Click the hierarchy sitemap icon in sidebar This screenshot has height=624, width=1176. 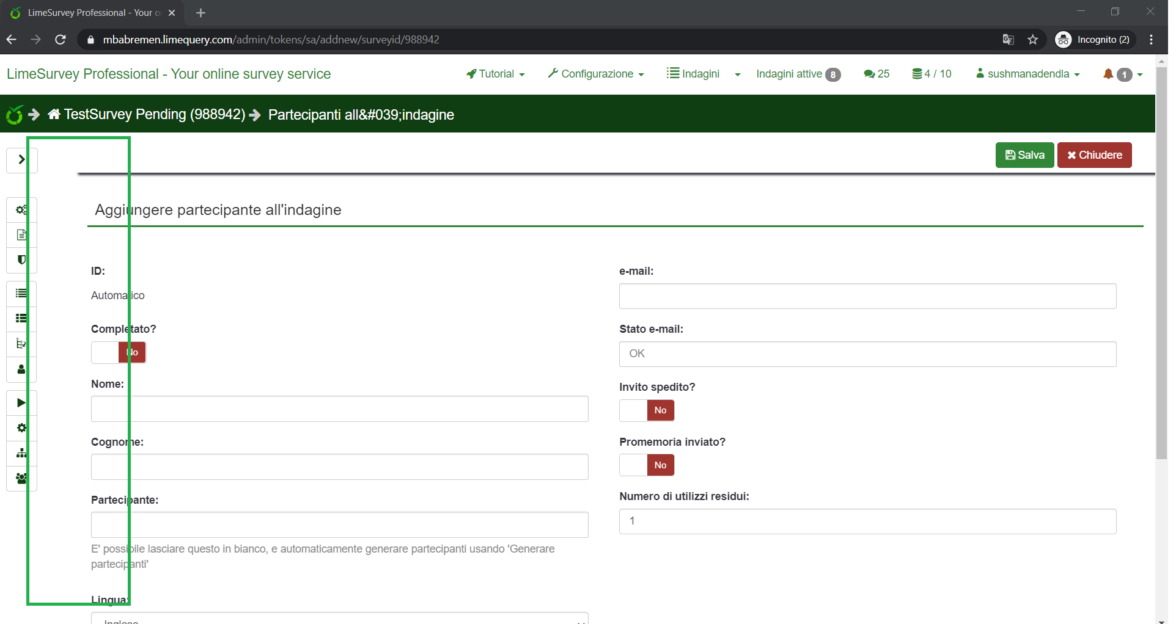coord(21,453)
